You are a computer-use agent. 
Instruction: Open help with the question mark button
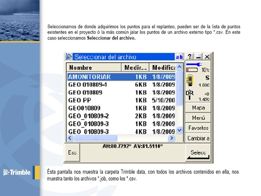point(189,57)
